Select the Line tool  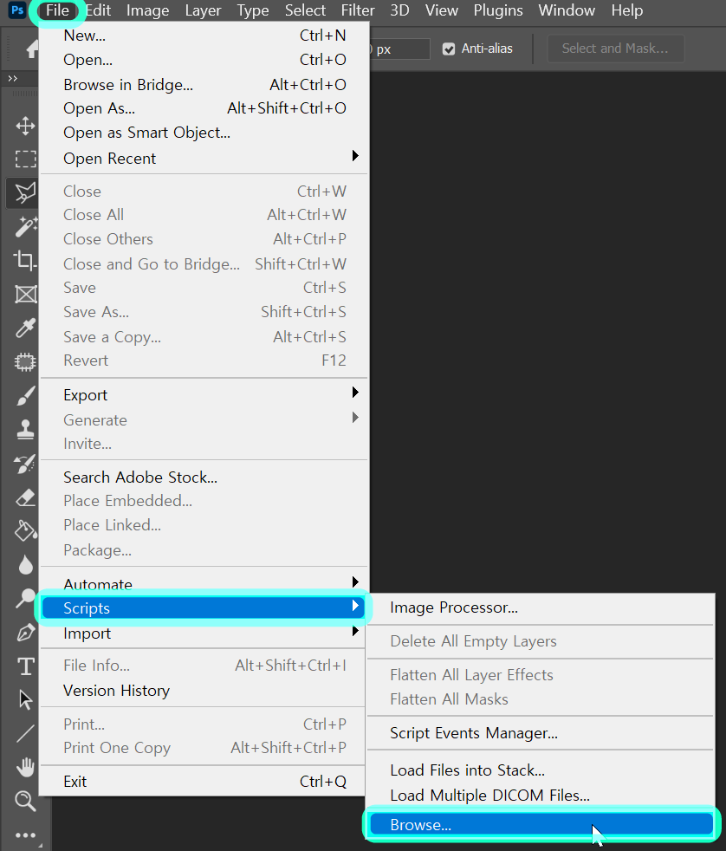click(x=25, y=734)
